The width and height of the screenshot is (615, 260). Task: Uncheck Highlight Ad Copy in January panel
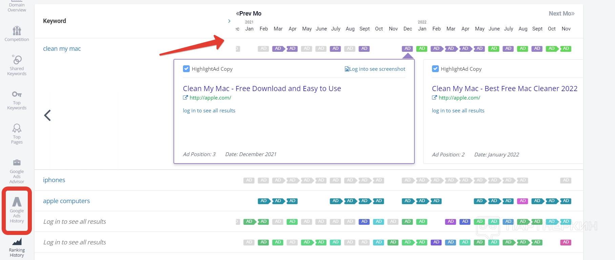click(x=435, y=69)
